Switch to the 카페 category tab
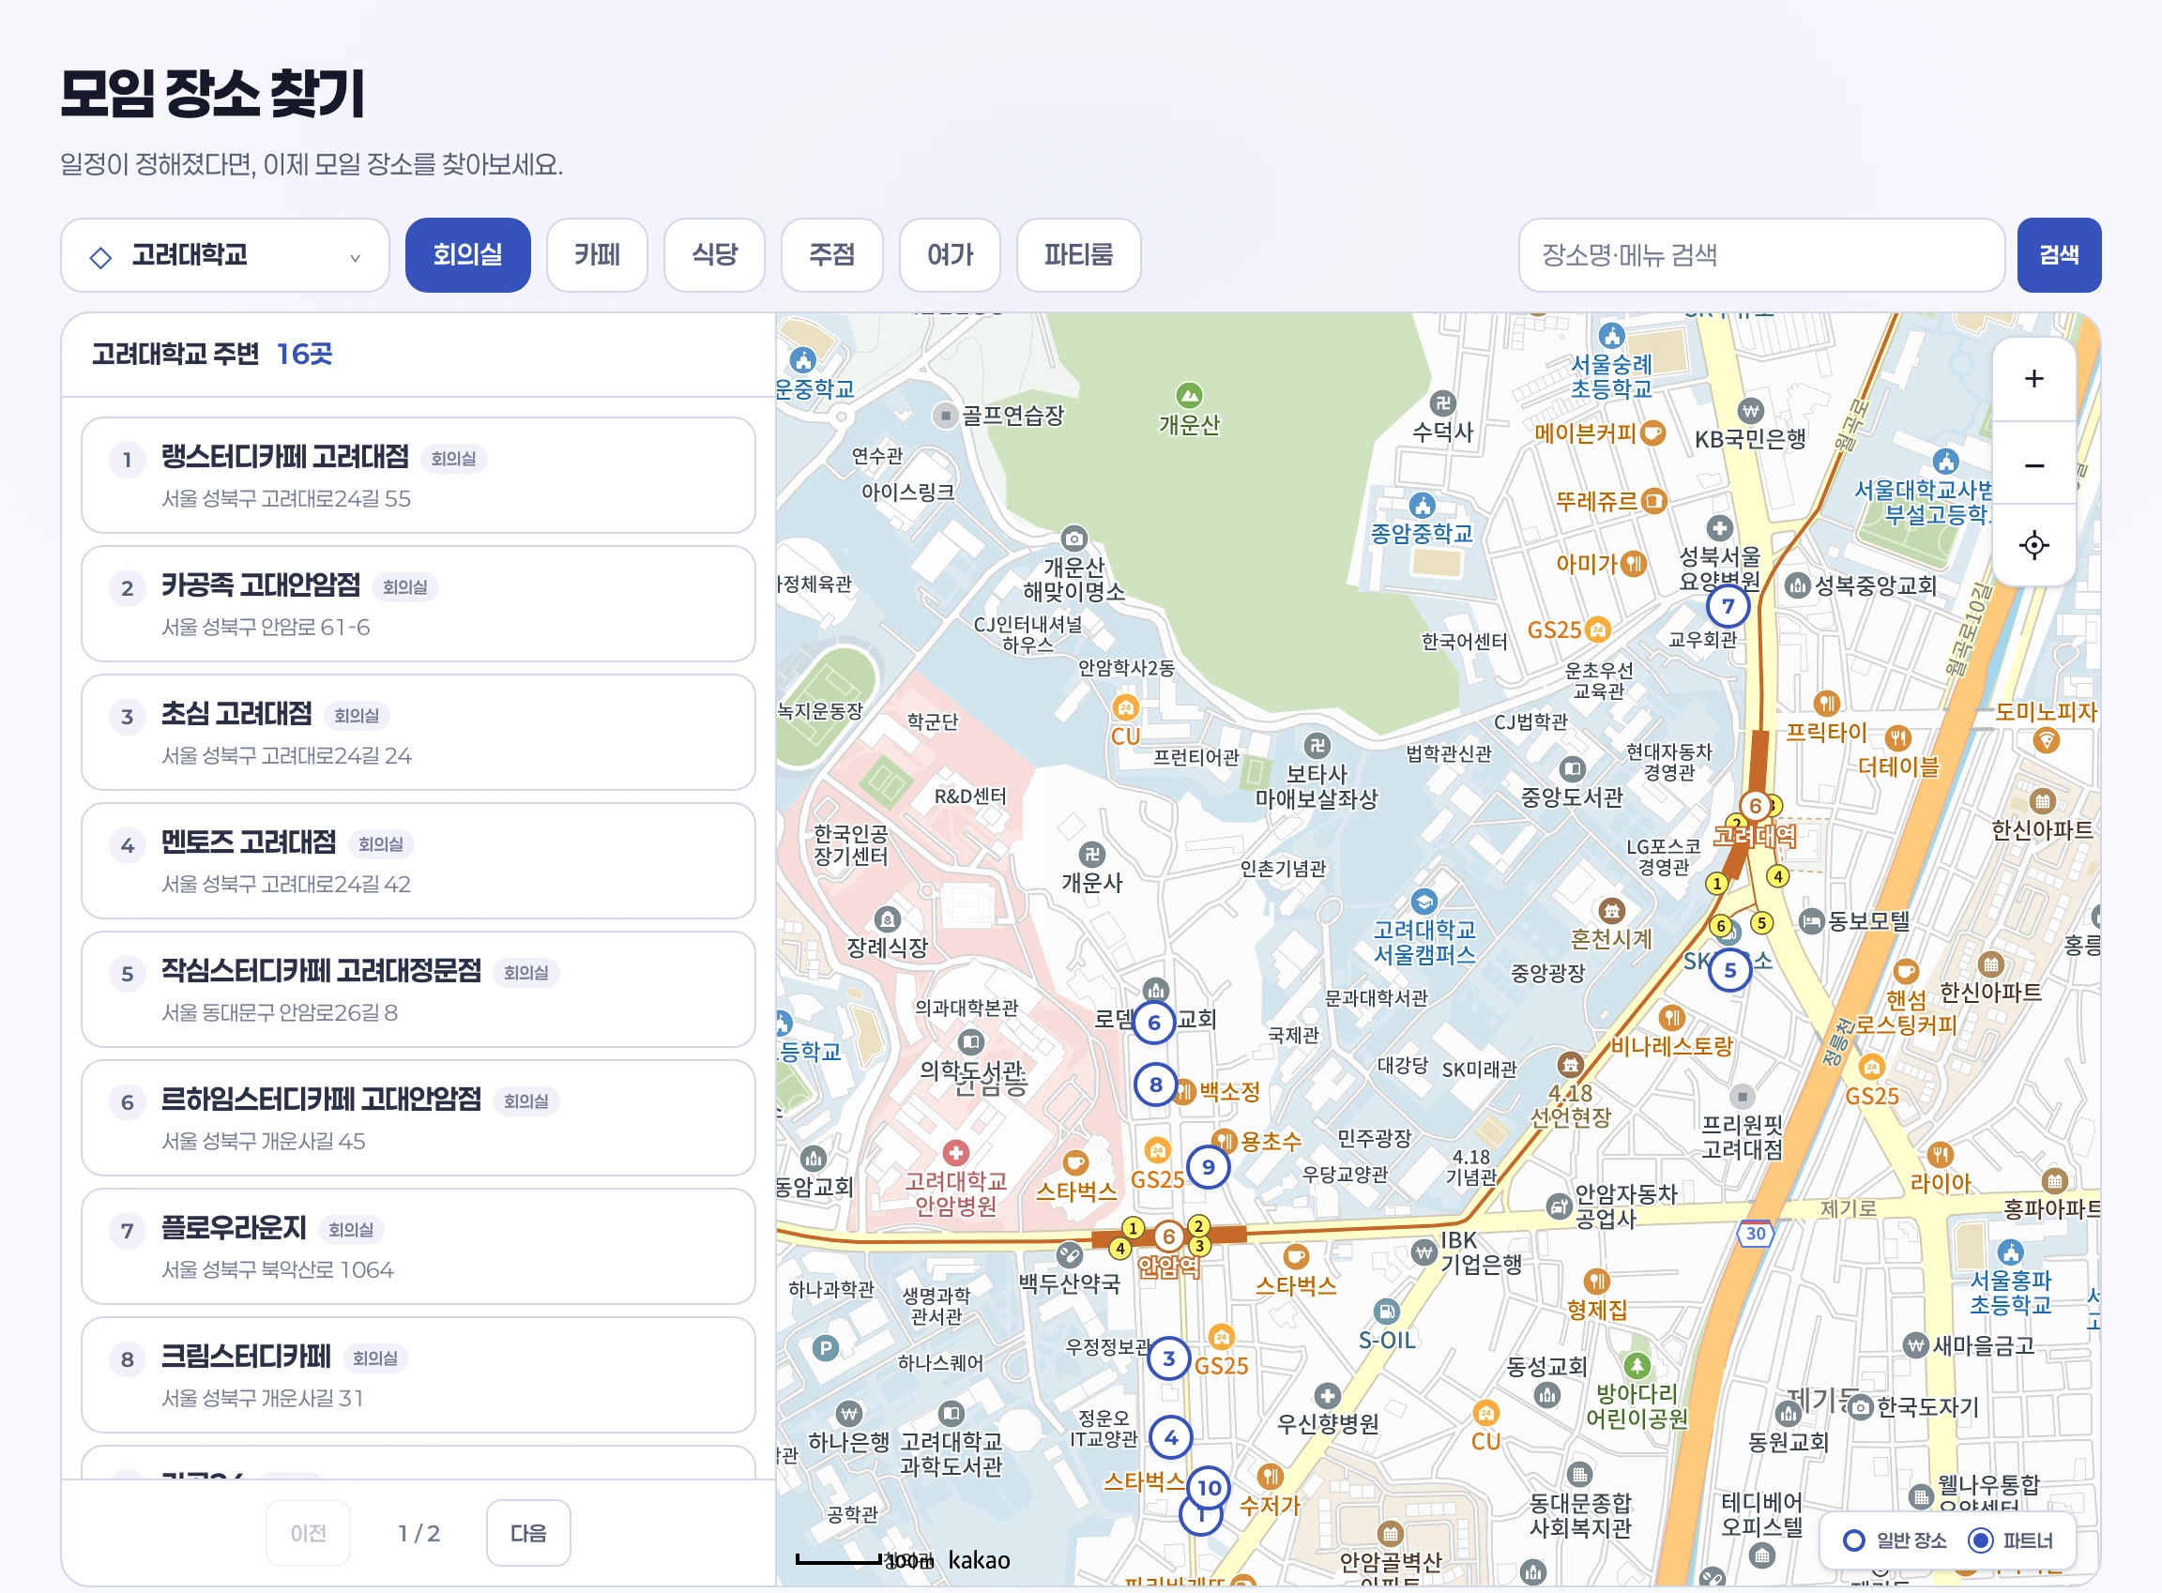The height and width of the screenshot is (1593, 2162). click(597, 255)
